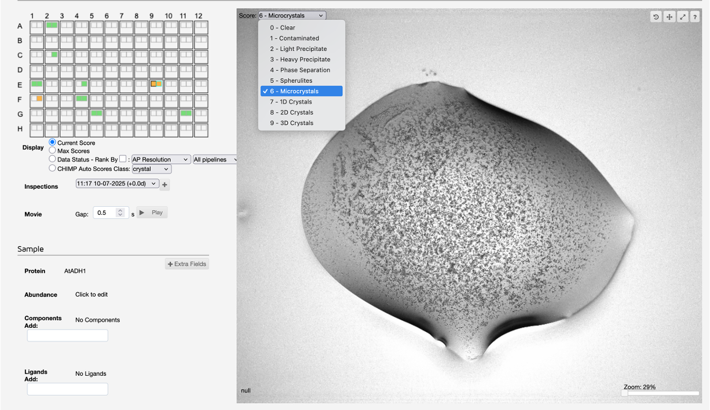Open well F4 with green drops
Image resolution: width=710 pixels, height=410 pixels.
[82, 100]
